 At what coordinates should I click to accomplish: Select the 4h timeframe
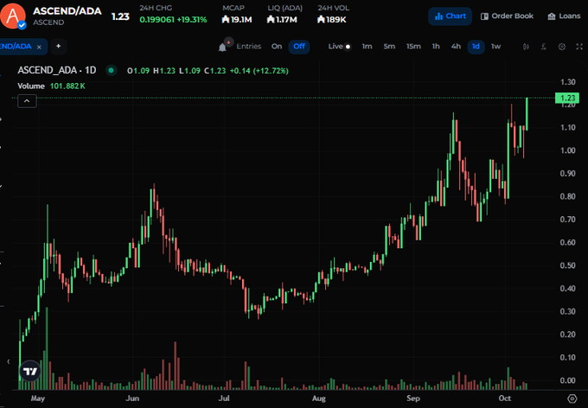456,47
